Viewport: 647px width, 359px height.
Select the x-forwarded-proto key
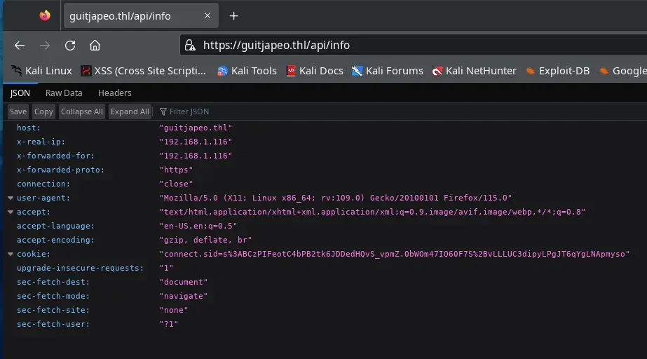(x=60, y=170)
